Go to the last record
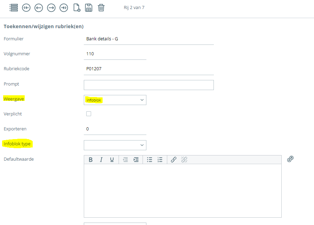 (x=64, y=7)
